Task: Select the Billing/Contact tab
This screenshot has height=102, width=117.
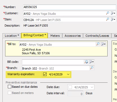Action: [35, 35]
